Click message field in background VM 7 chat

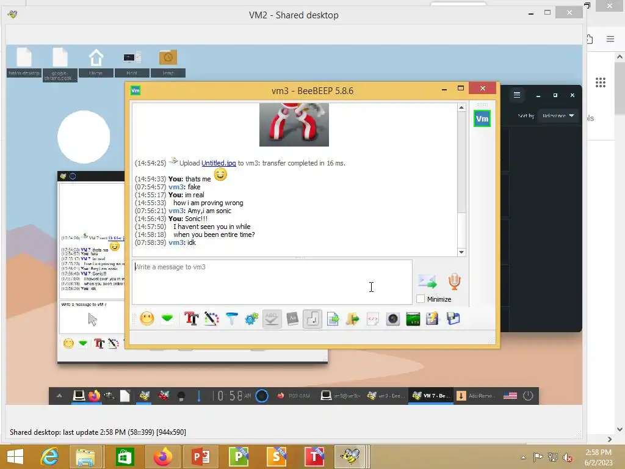(x=92, y=317)
